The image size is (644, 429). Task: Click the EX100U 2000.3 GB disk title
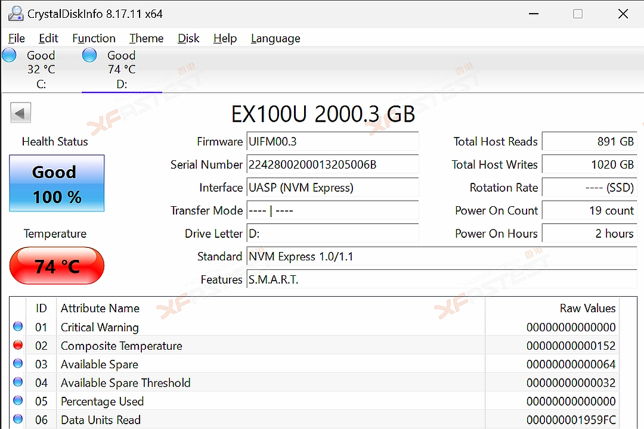pyautogui.click(x=323, y=114)
